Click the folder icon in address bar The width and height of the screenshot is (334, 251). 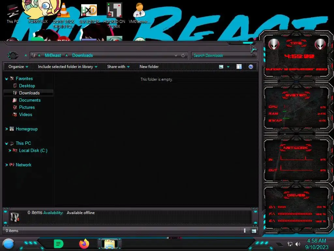click(x=34, y=55)
